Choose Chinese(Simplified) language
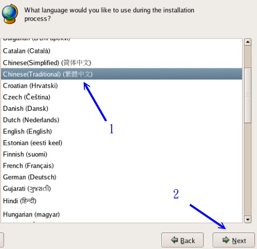 click(121, 63)
